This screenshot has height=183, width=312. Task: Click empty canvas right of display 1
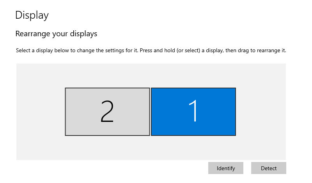[x=261, y=112]
